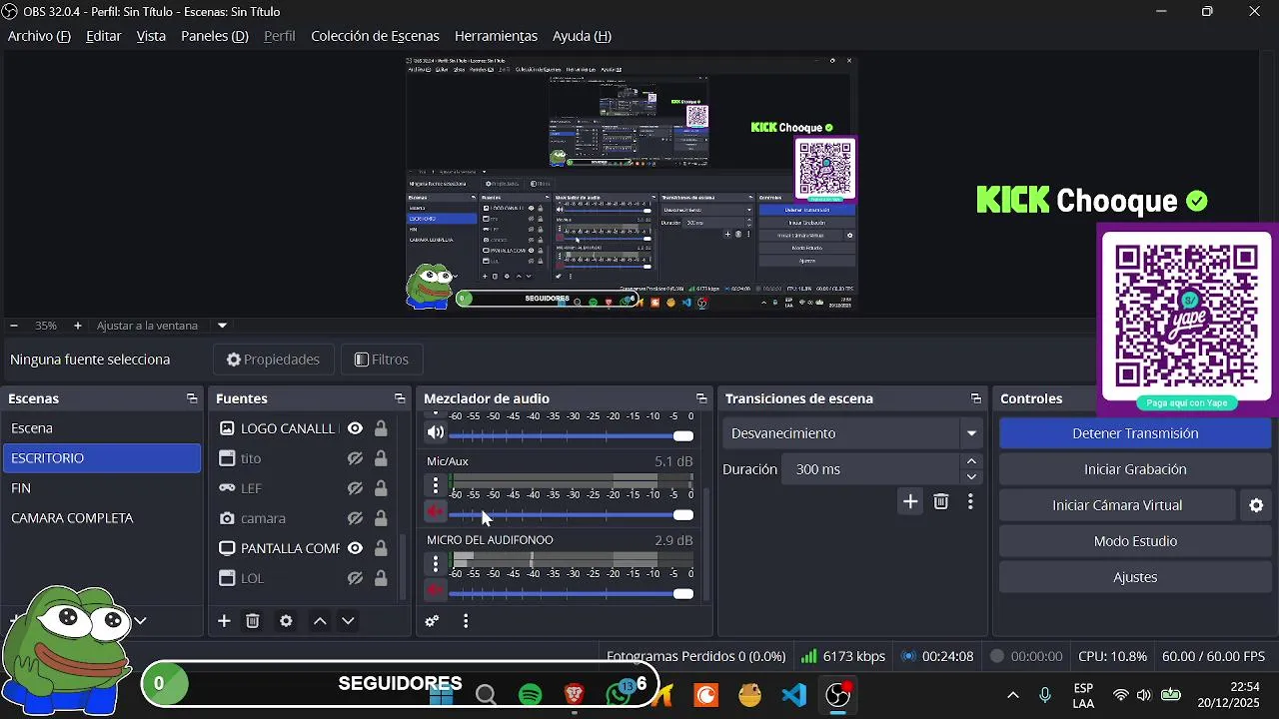Click the Filtros button
Image resolution: width=1279 pixels, height=719 pixels.
[382, 359]
